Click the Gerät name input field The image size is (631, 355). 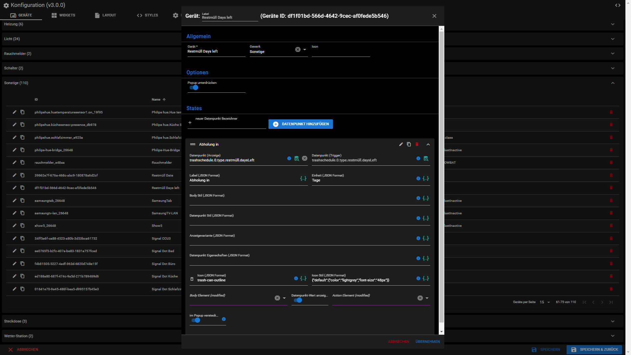(216, 52)
